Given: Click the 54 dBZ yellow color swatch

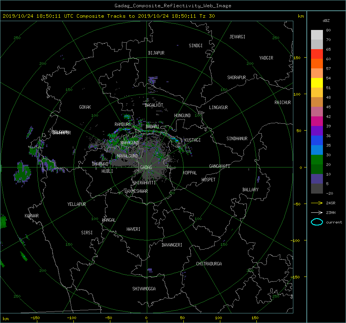Looking at the screenshot, I should point(317,83).
